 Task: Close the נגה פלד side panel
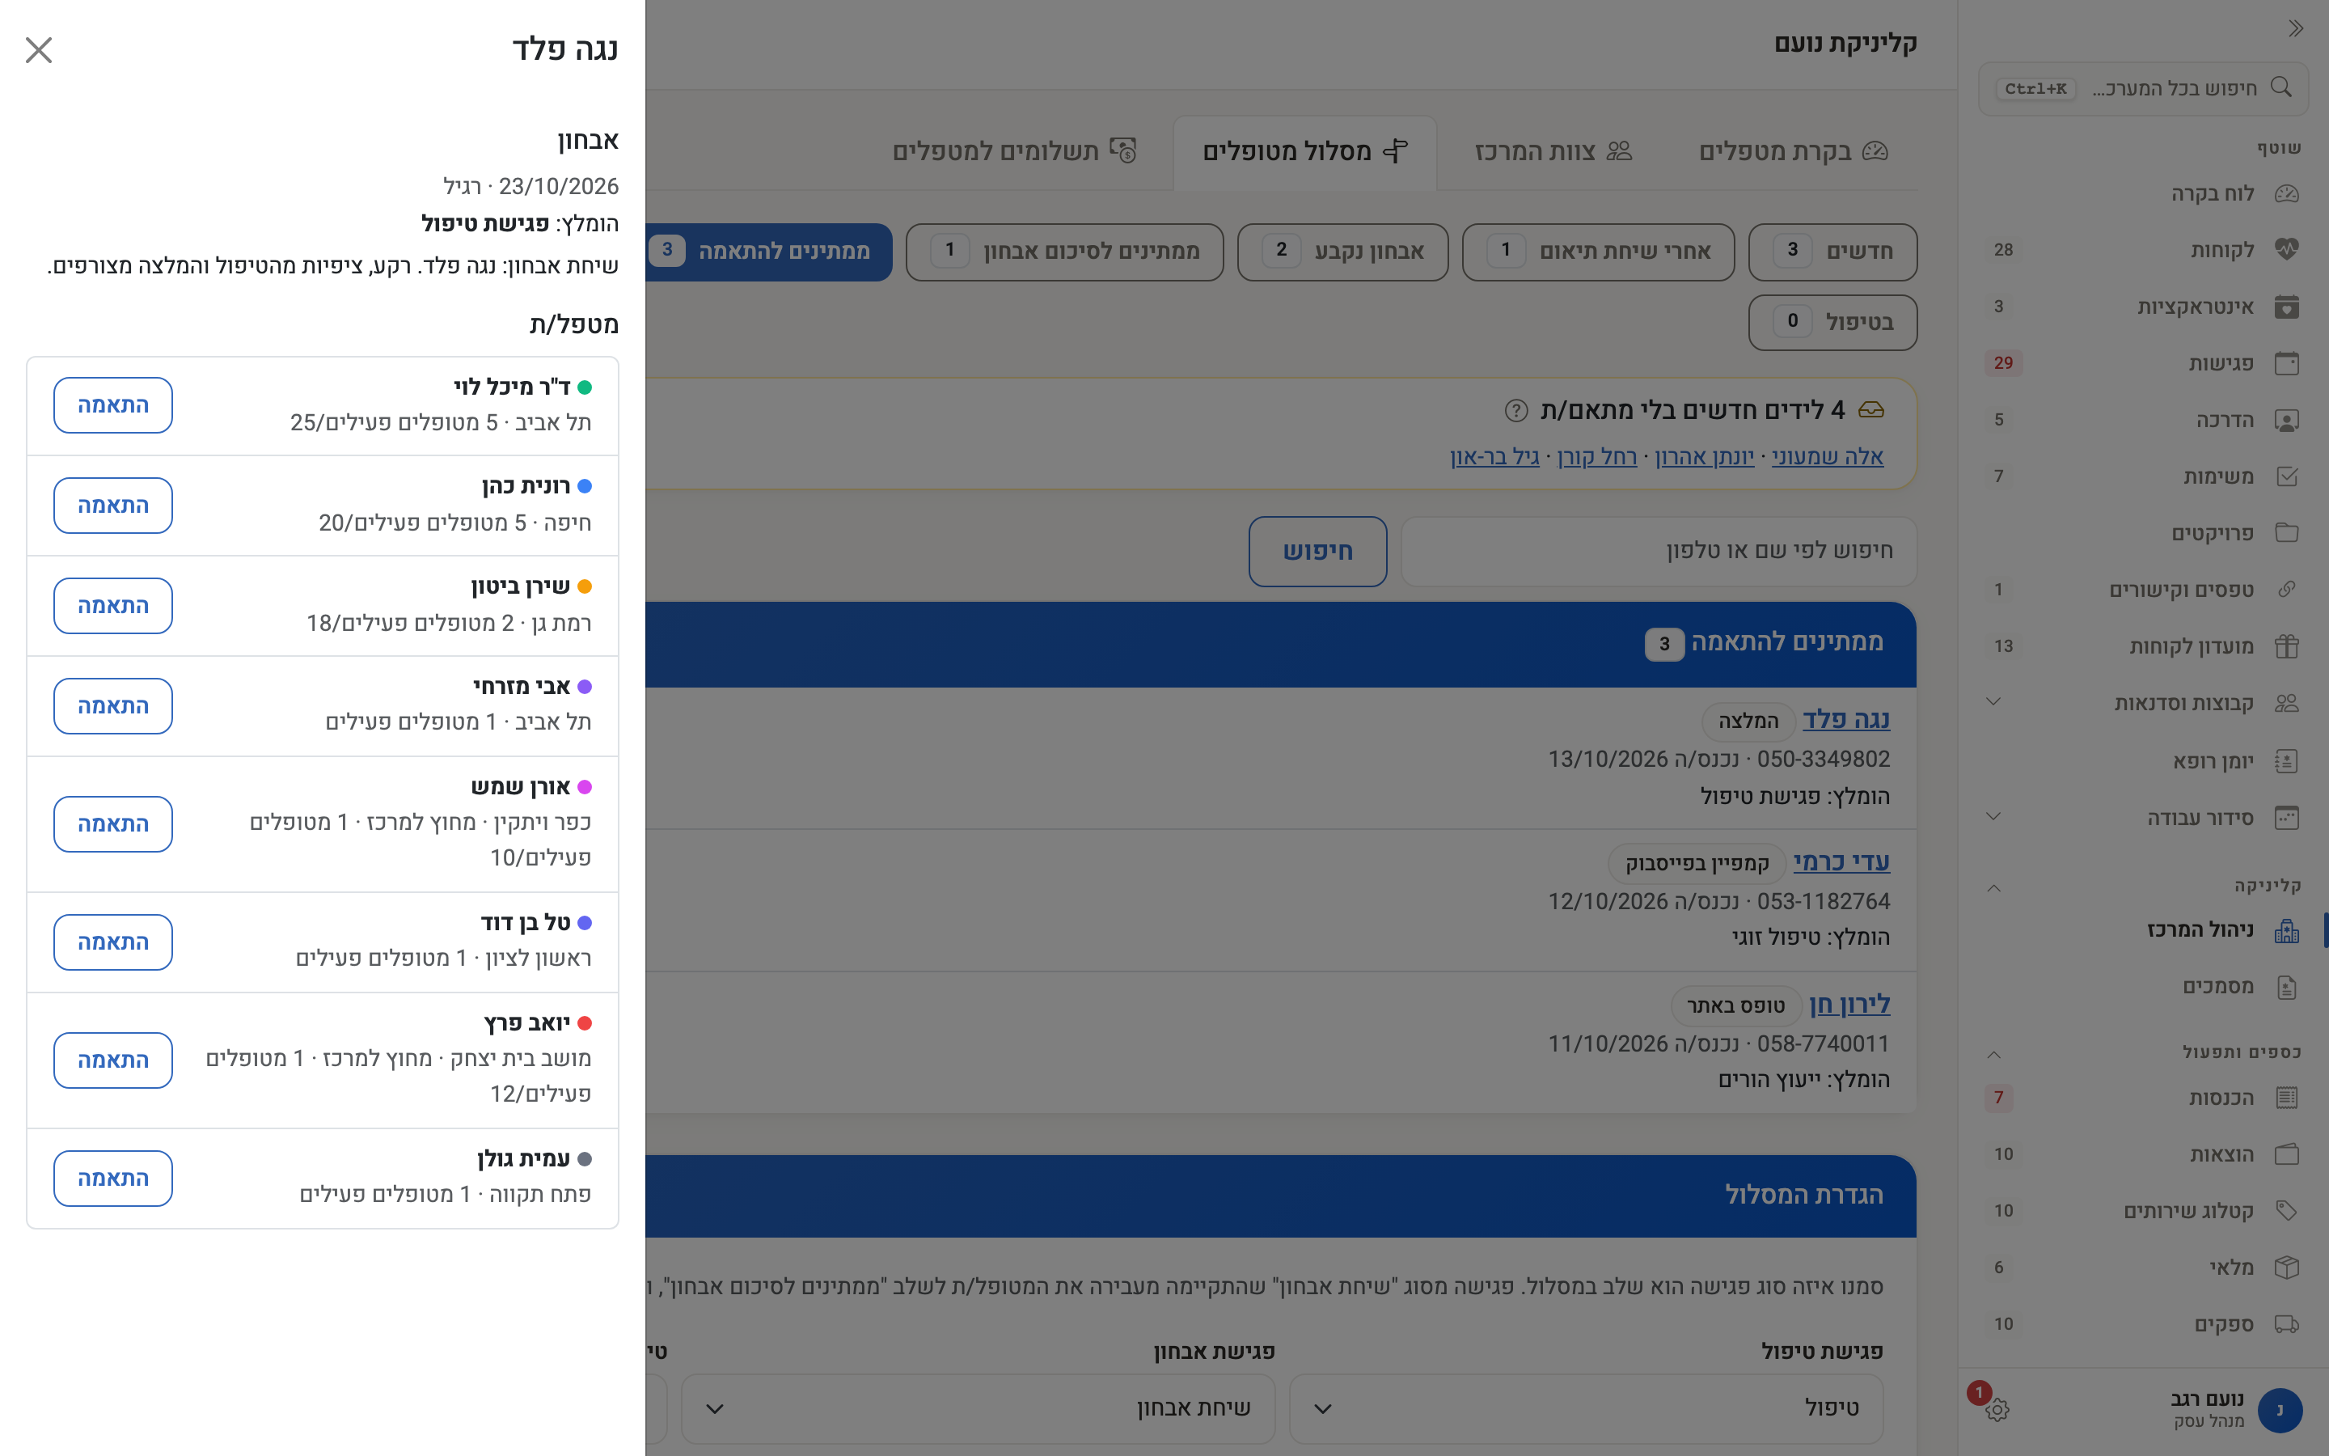pyautogui.click(x=39, y=50)
